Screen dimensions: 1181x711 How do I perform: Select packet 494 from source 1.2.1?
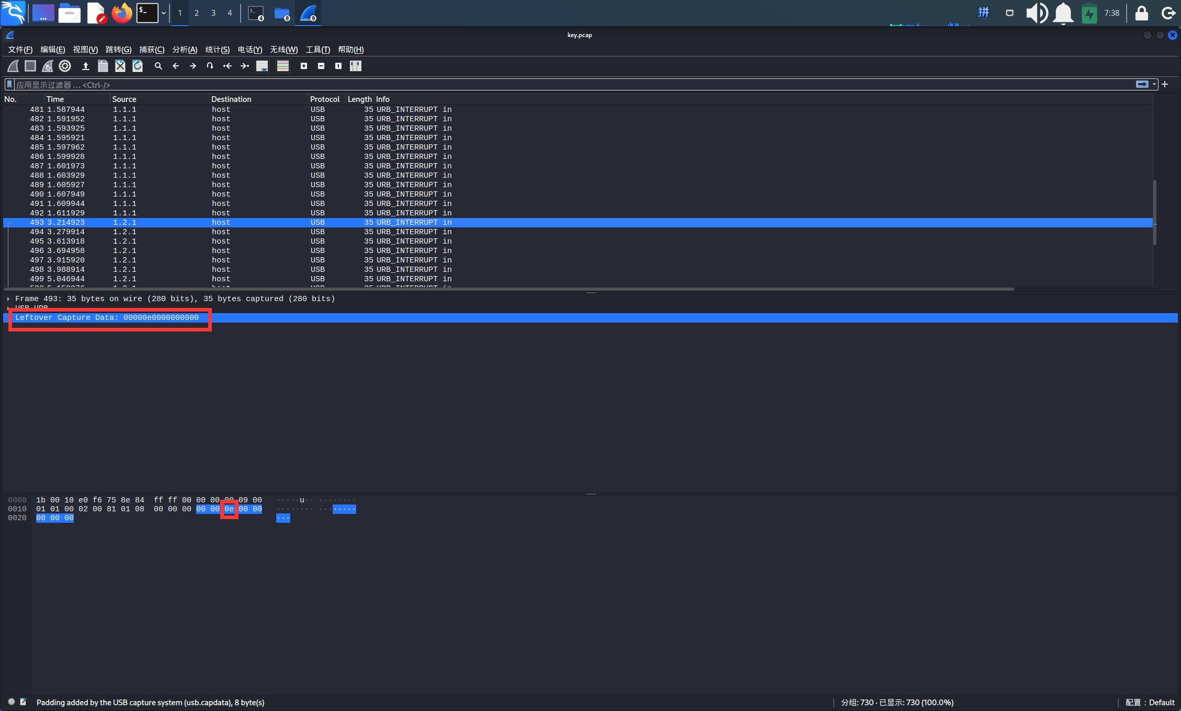click(578, 232)
